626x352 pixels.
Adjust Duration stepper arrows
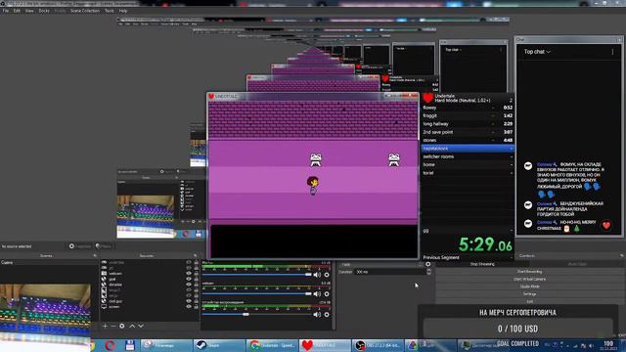(x=428, y=272)
